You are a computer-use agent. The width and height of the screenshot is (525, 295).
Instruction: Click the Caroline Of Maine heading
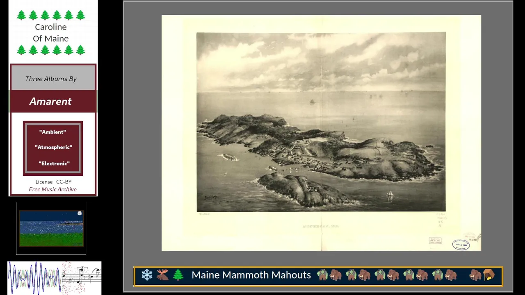[51, 32]
